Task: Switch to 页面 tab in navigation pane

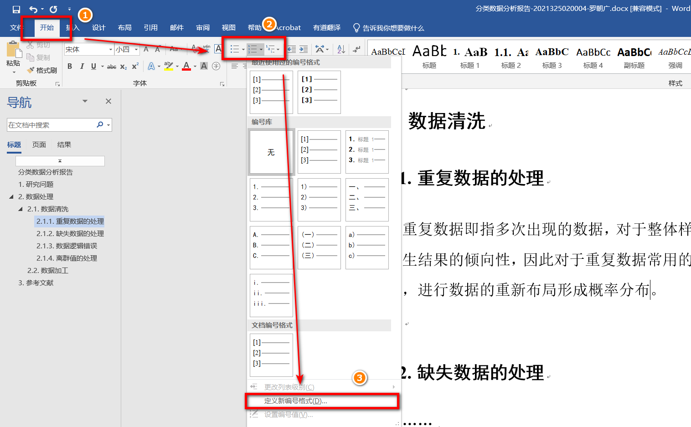Action: click(39, 144)
